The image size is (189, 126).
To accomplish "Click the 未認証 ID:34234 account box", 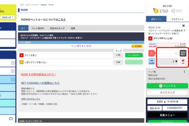I will tap(167, 102).
